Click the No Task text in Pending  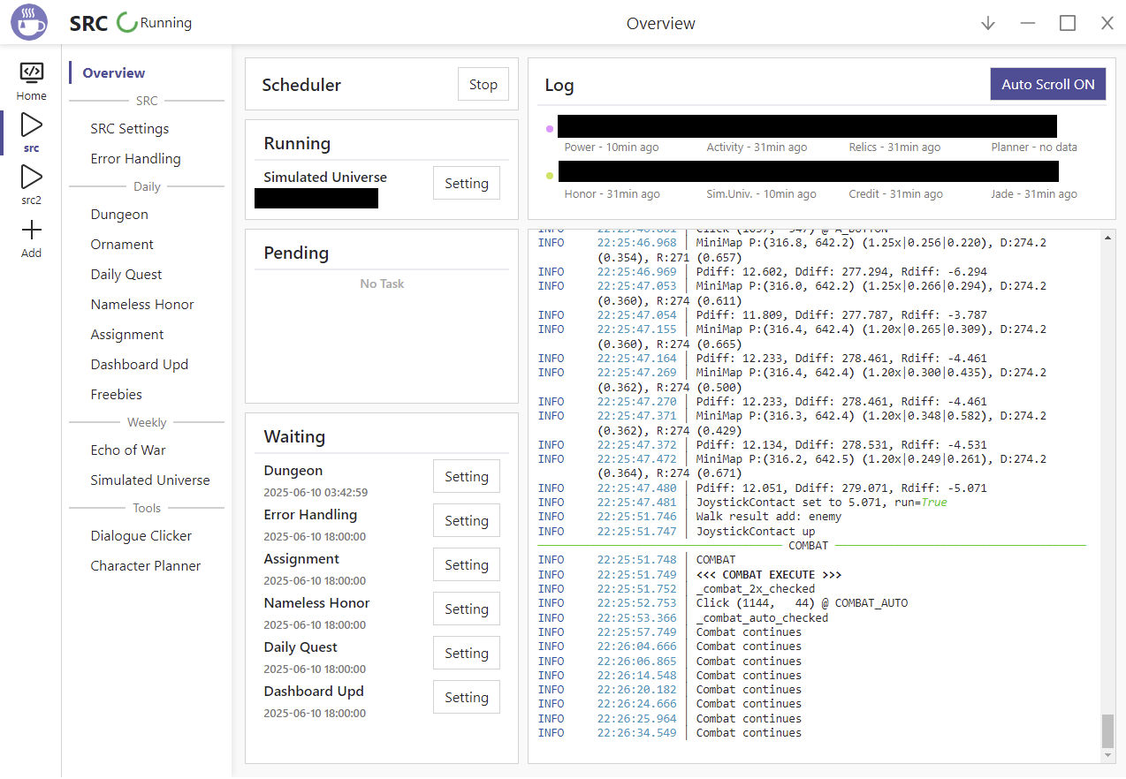[382, 284]
